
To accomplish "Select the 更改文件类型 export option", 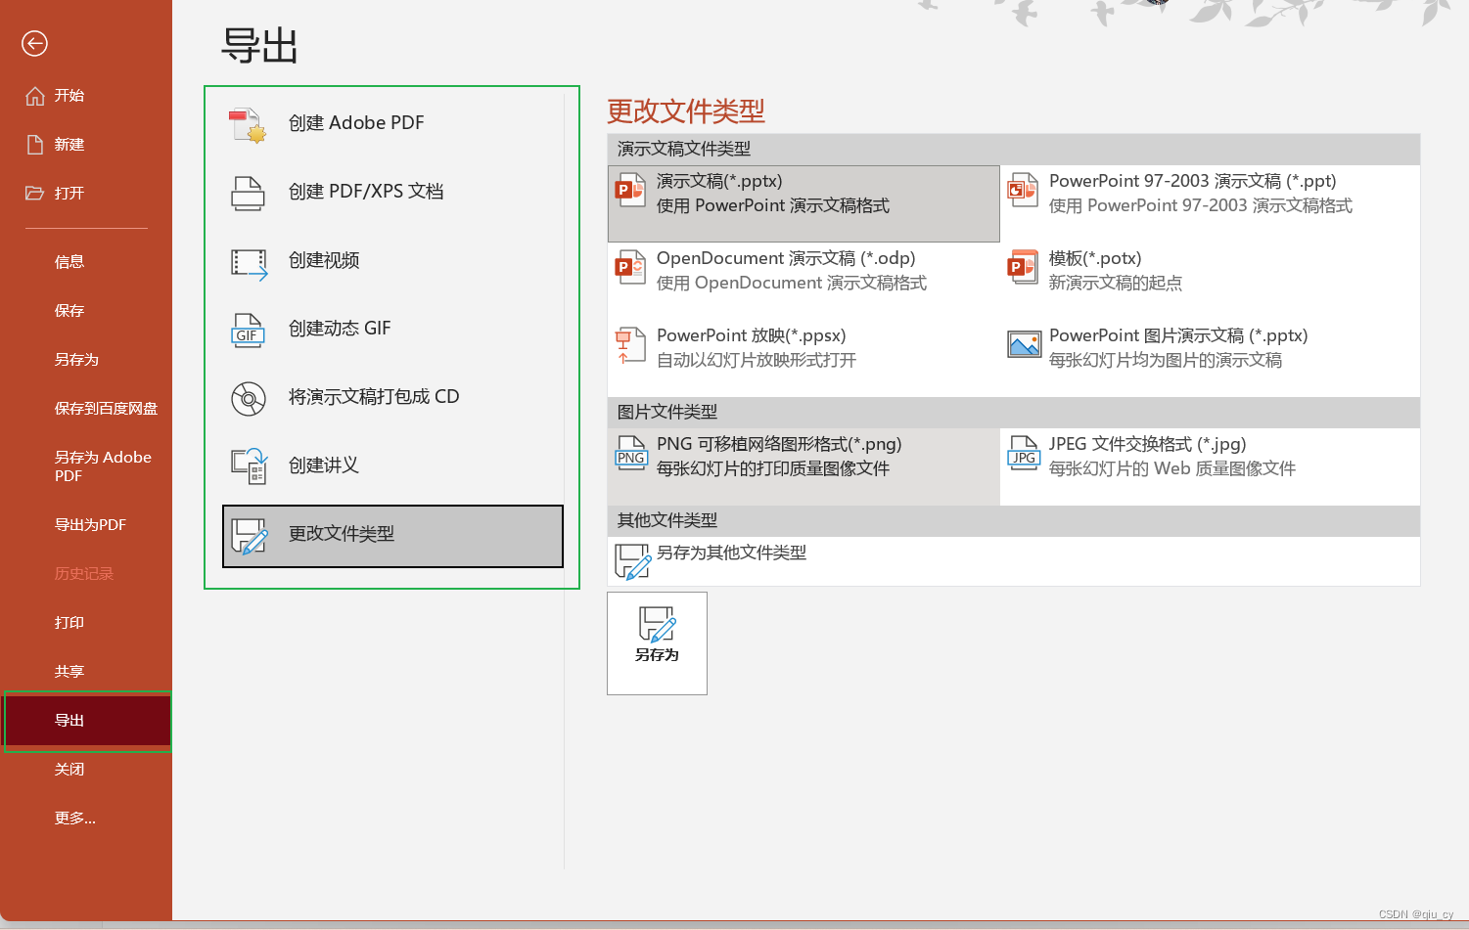I will tap(392, 536).
